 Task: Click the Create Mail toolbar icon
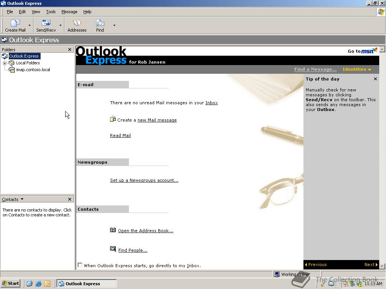[x=15, y=26]
